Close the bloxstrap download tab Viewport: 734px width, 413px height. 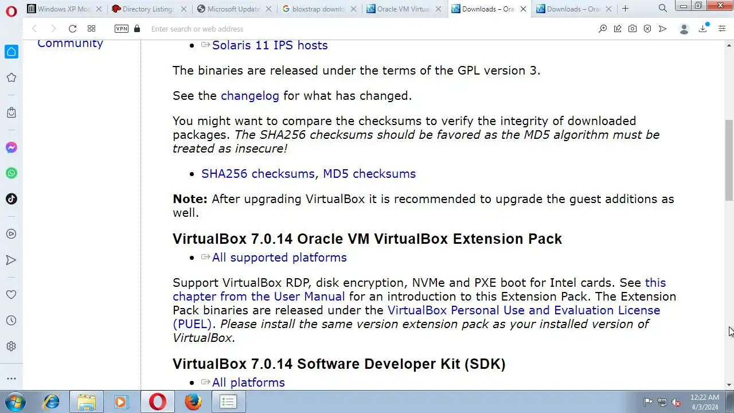pos(353,9)
